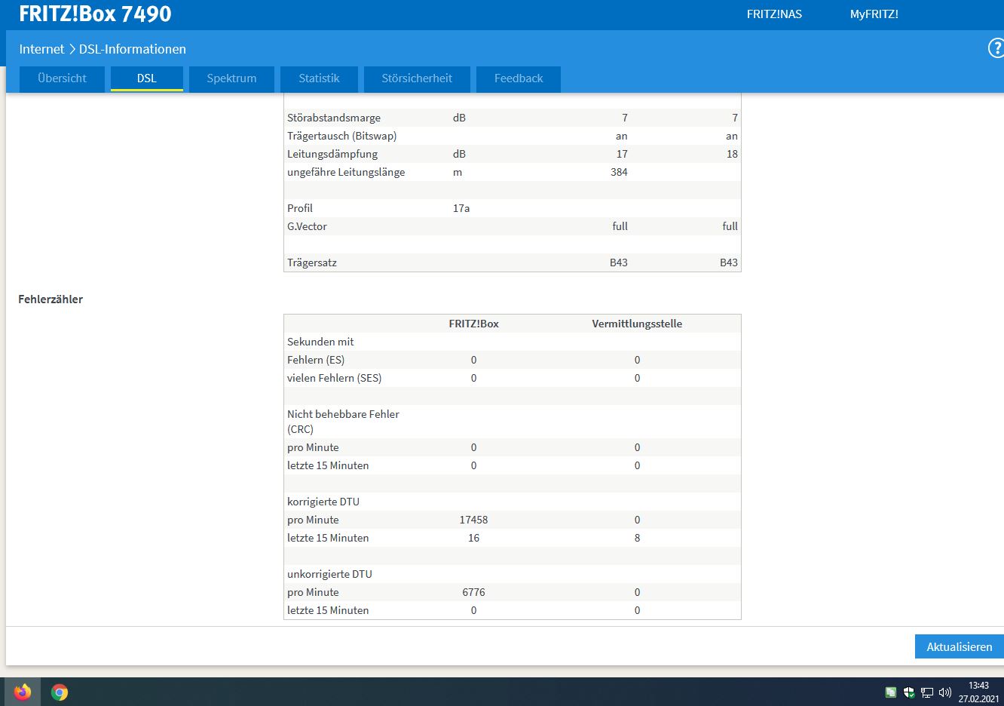Switch to the Übersicht tab
This screenshot has height=706, width=1004.
[x=62, y=78]
